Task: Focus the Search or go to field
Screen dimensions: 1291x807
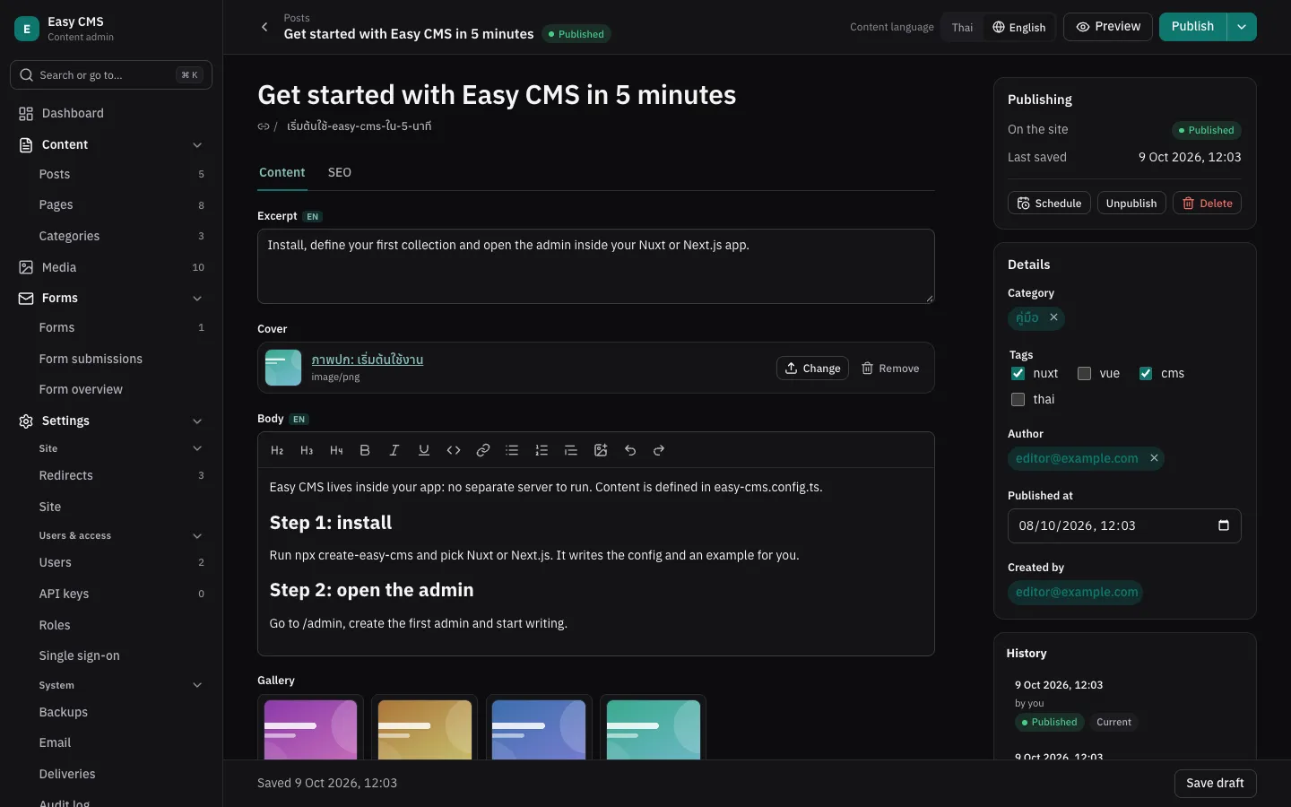Action: [x=111, y=75]
